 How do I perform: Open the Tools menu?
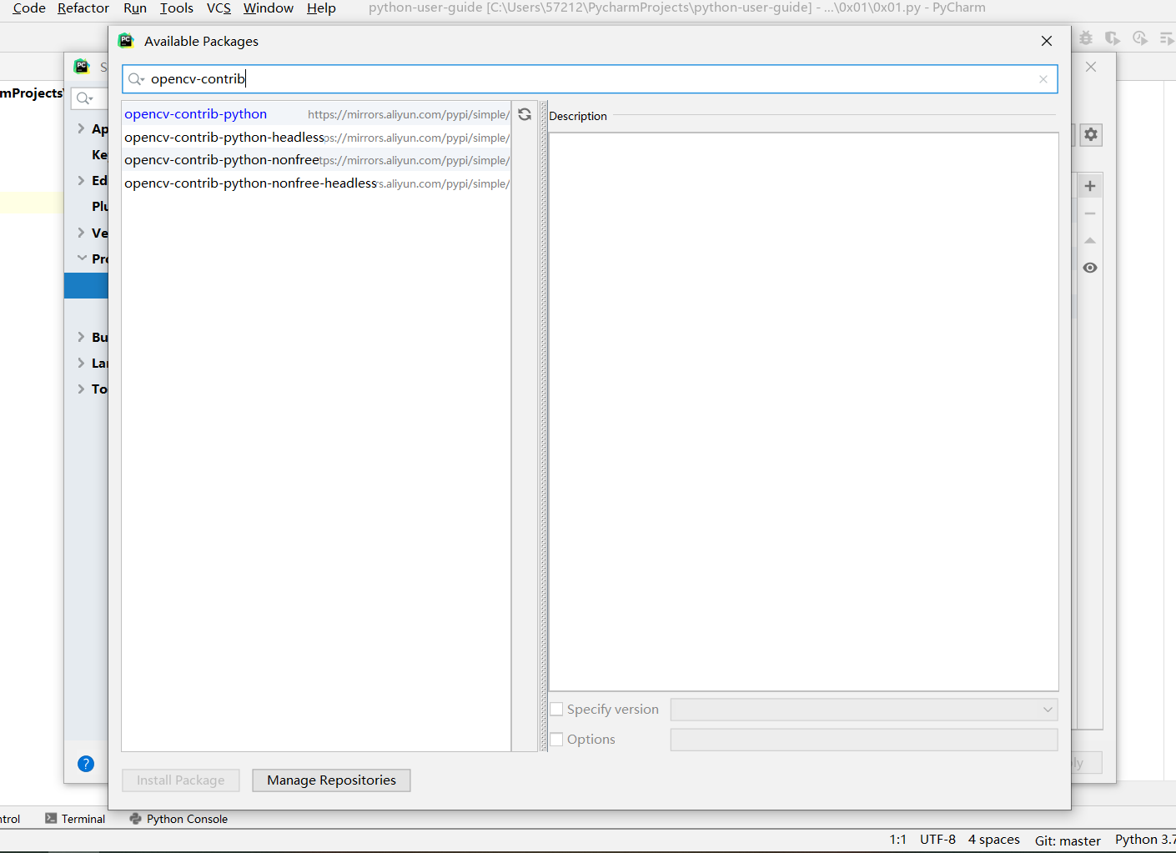(x=177, y=8)
